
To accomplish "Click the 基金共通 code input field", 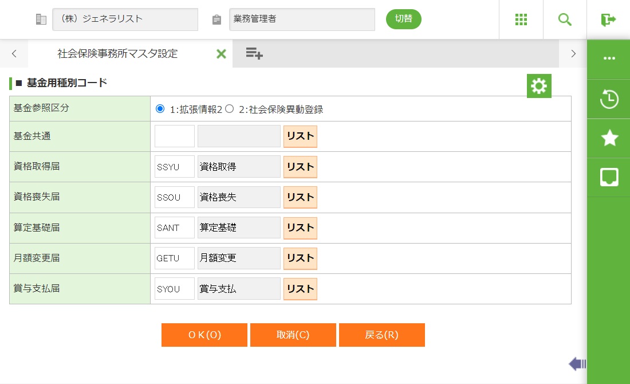I will tap(175, 136).
